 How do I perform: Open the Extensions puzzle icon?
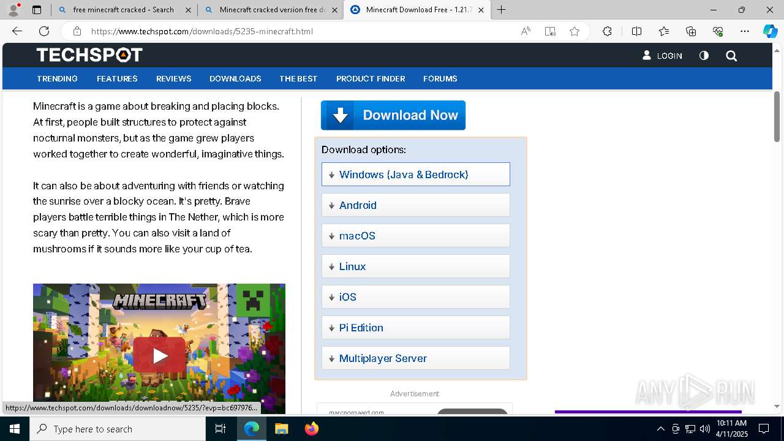pos(607,31)
